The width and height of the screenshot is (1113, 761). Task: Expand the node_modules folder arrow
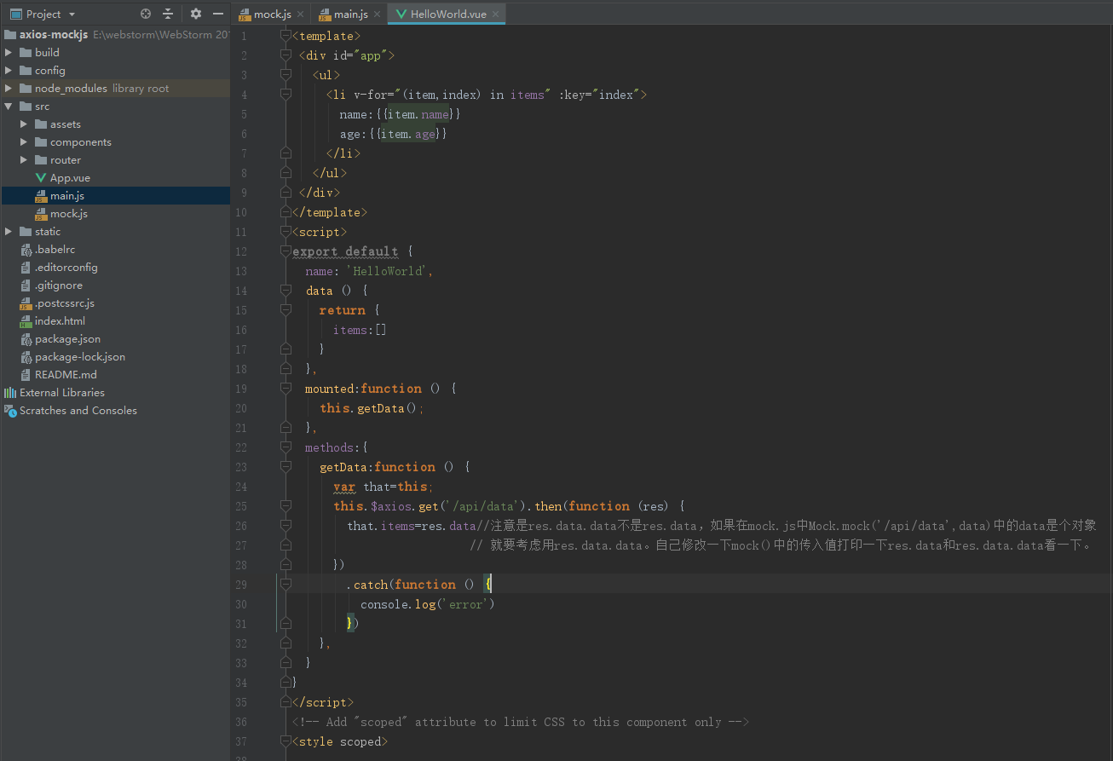click(x=9, y=89)
